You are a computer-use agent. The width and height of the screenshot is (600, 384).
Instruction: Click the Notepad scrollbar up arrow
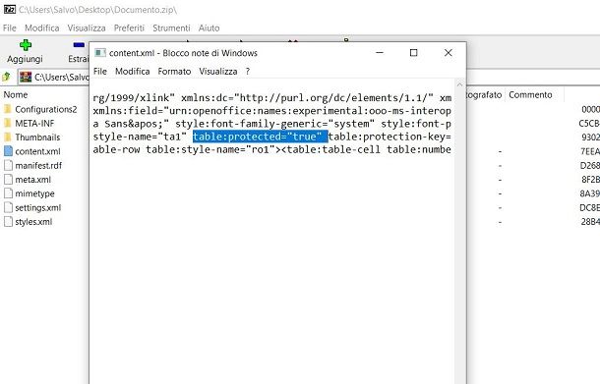(459, 84)
